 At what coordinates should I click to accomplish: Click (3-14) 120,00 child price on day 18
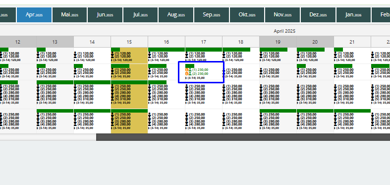(x=234, y=60)
